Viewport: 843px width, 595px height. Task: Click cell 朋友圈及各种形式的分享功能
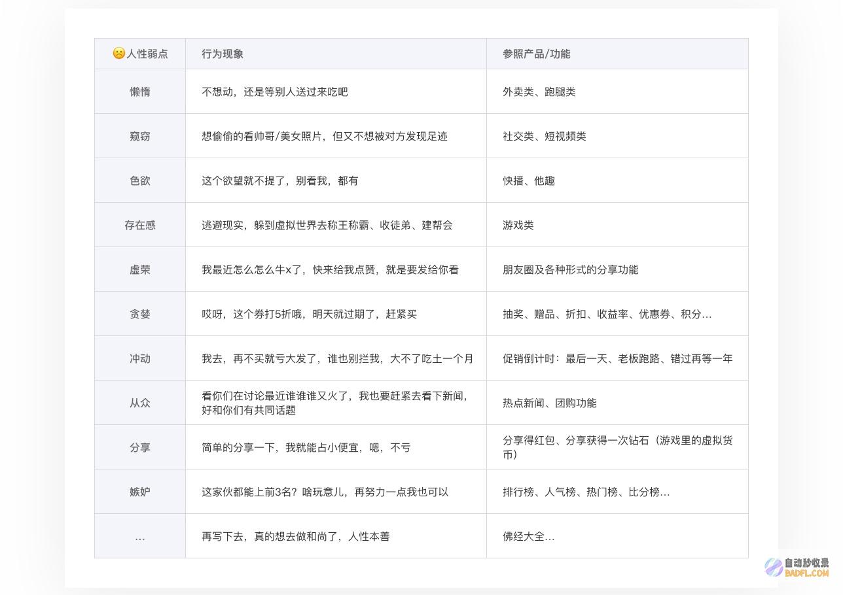point(617,269)
